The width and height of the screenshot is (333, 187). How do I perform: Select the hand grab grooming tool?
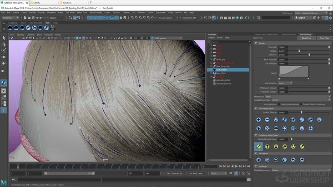click(x=258, y=128)
